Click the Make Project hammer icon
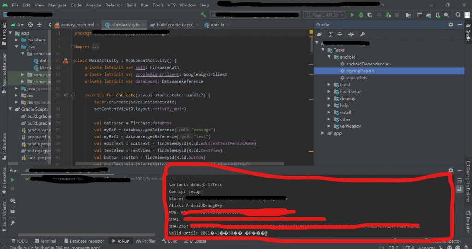472x249 pixels. point(203,15)
